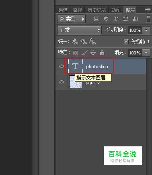Screen dimensions: 152x175
Task: Hide the 图层 0 layer
Action: [62, 82]
